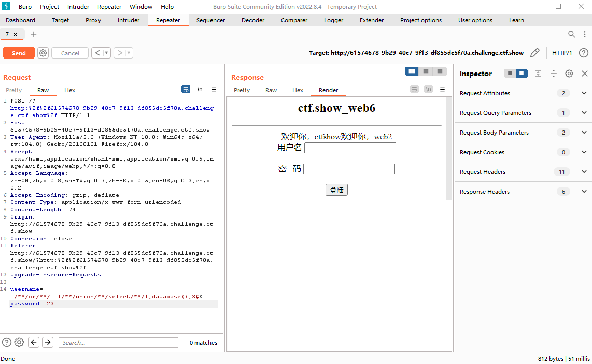The image size is (592, 364).
Task: Select top-bottom layout view
Action: [x=426, y=71]
